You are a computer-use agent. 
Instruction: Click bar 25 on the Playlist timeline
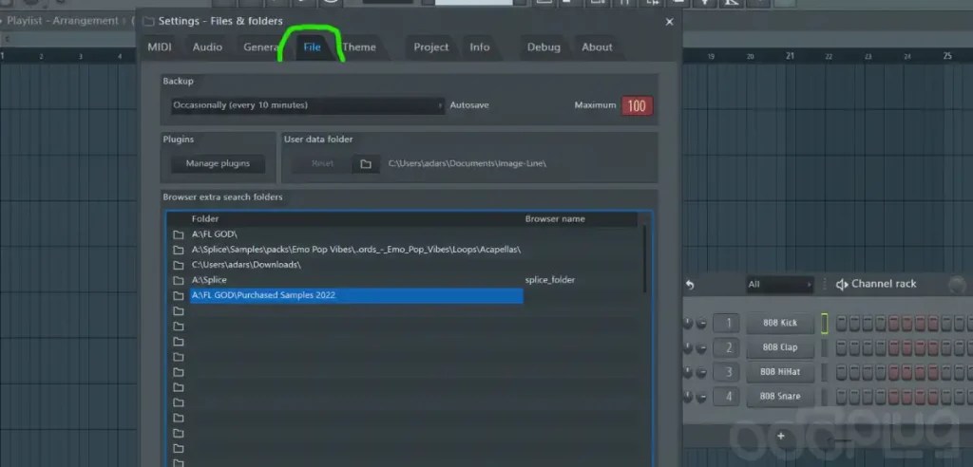947,56
